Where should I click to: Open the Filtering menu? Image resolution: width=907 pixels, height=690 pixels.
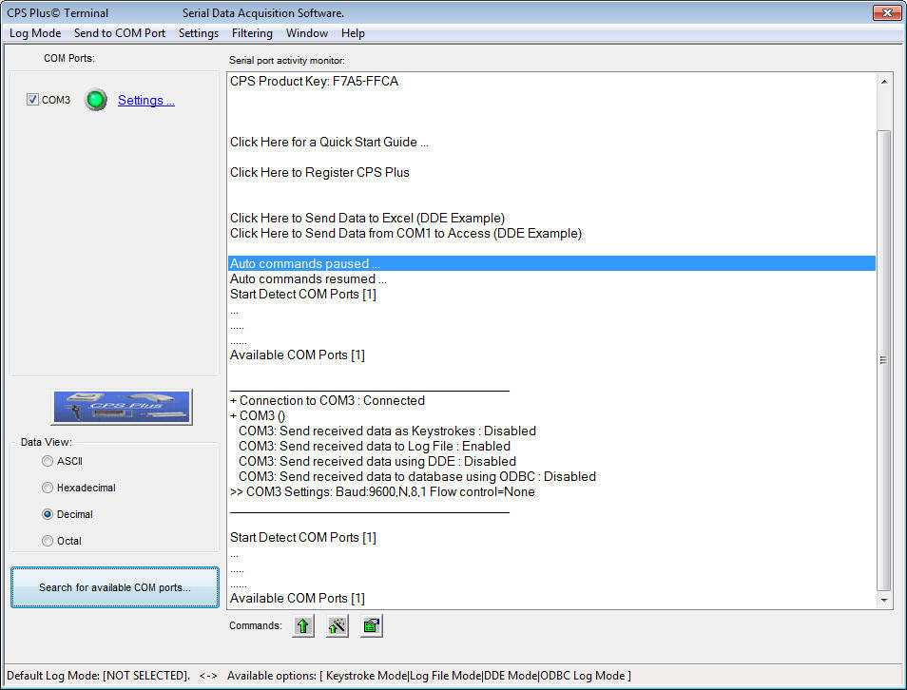tap(252, 33)
